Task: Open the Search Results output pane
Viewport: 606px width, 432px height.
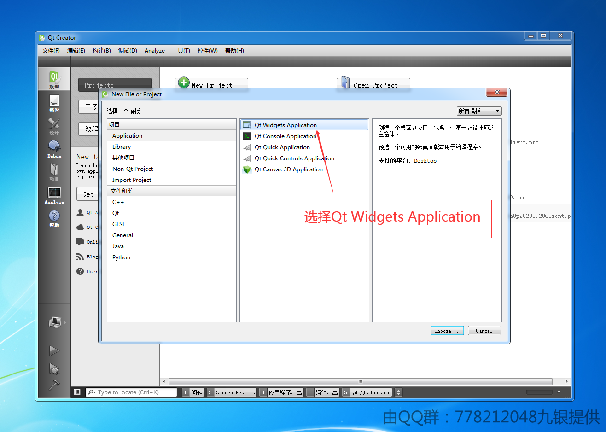Action: click(232, 392)
